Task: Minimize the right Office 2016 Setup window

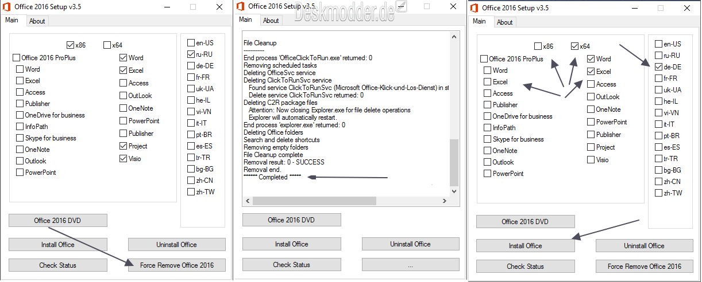Action: 635,8
